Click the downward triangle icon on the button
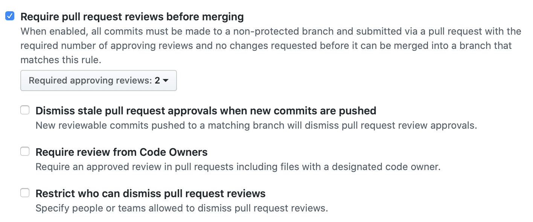Screen dimensions: 533x222 166,80
